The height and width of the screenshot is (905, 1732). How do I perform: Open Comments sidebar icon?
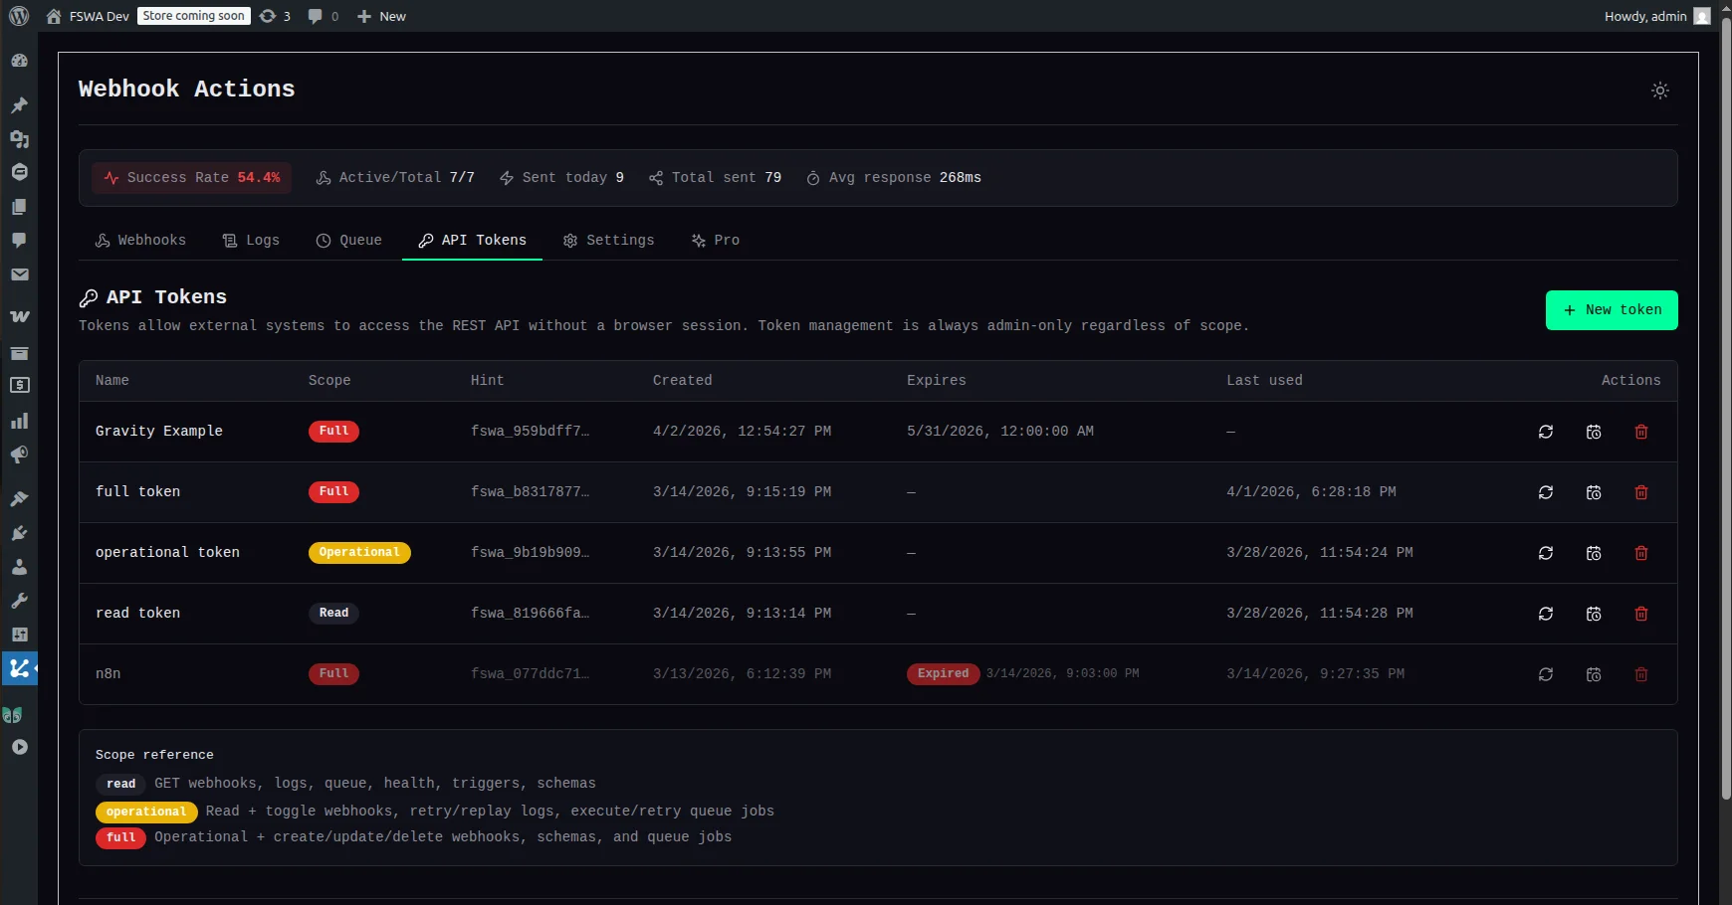pos(19,241)
